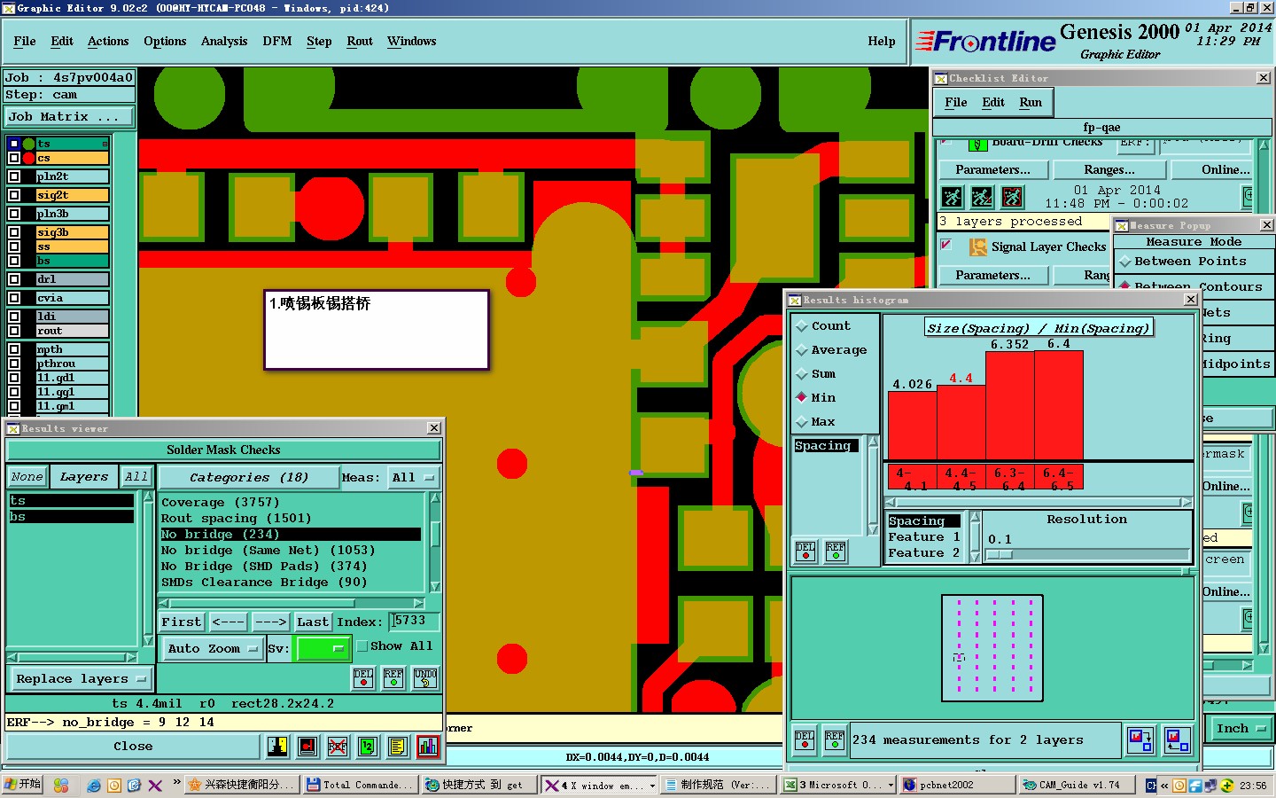Toggle visibility box of the sig2t layer
The width and height of the screenshot is (1276, 798).
(x=14, y=195)
